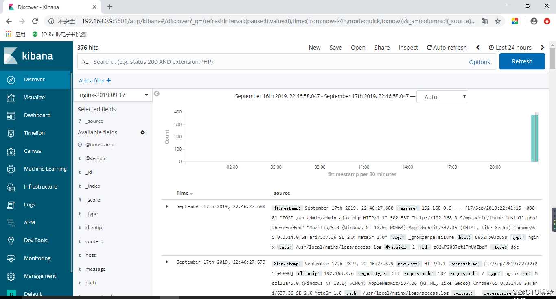Viewport: 556px width, 299px height.
Task: Click Inspect in the top menu
Action: (408, 48)
